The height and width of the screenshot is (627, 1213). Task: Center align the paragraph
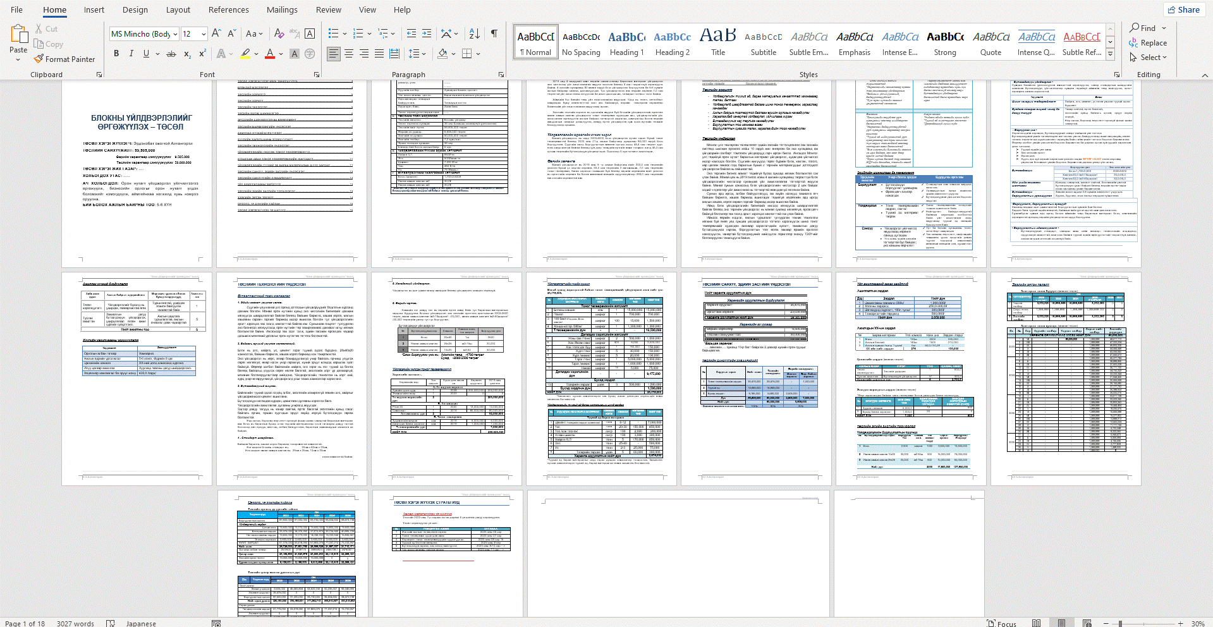[x=349, y=54]
